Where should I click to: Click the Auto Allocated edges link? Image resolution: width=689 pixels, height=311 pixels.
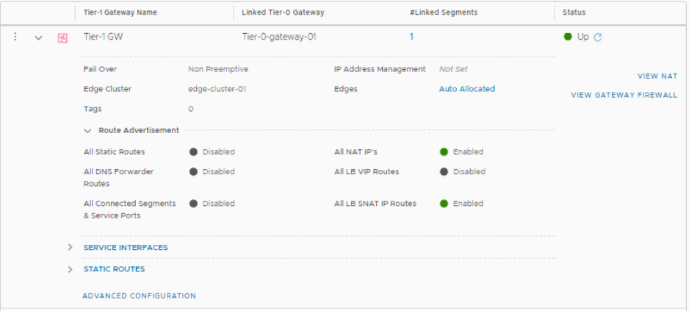466,89
